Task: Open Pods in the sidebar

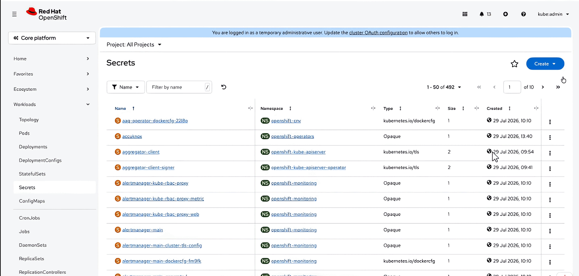Action: pos(24,133)
